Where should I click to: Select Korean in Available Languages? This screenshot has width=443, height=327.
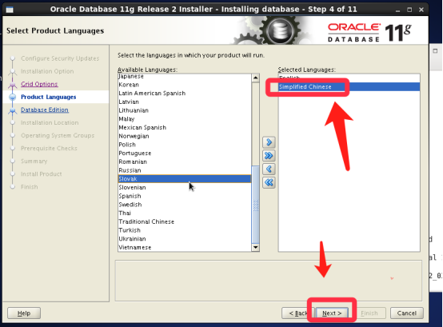tap(185, 85)
